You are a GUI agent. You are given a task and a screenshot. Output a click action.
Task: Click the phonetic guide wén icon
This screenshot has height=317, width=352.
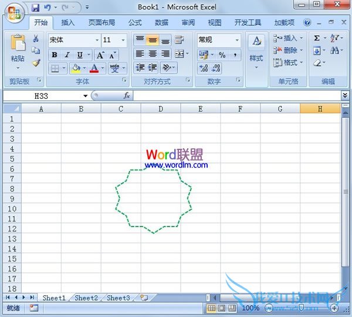point(114,68)
